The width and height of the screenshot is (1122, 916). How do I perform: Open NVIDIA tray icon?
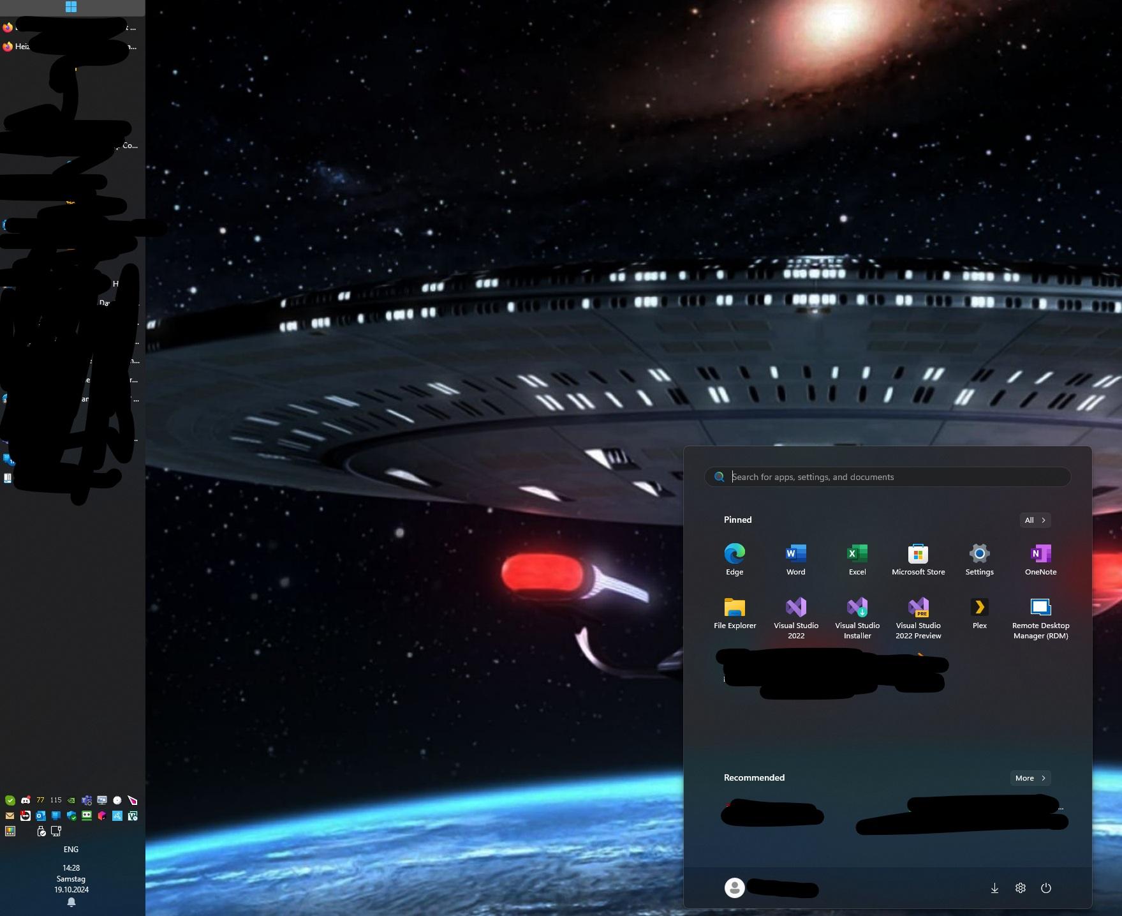click(x=71, y=800)
